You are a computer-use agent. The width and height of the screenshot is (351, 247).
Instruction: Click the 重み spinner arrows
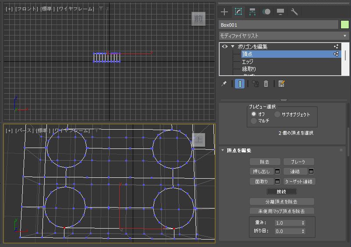[303, 223]
